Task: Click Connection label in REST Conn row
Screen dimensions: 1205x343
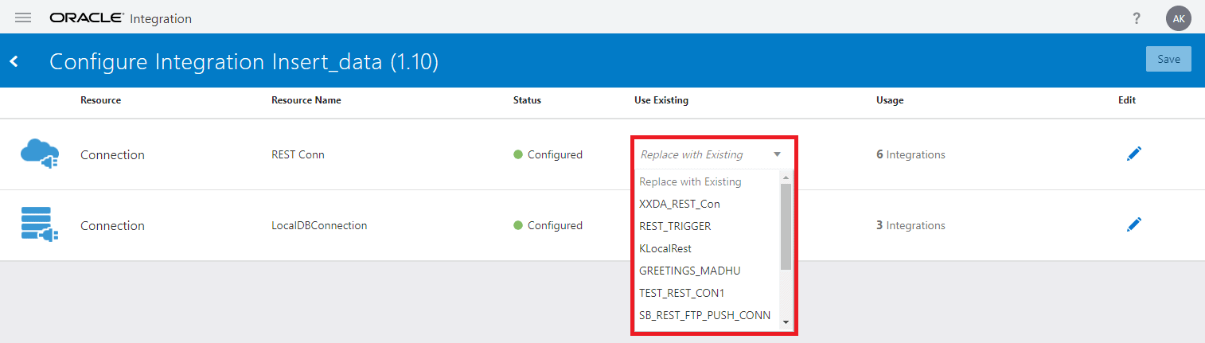Action: [112, 154]
